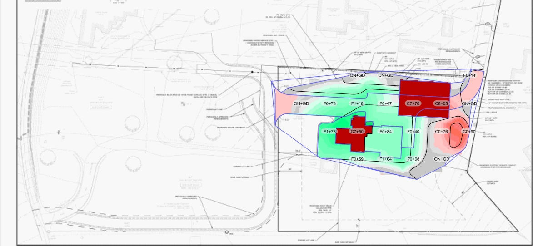
Task: Select the C7+50 label on the cross-shaped building
Action: pos(357,131)
